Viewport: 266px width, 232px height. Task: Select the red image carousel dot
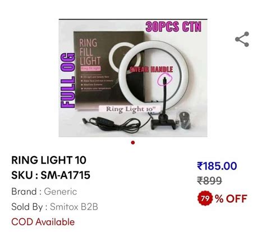(133, 143)
